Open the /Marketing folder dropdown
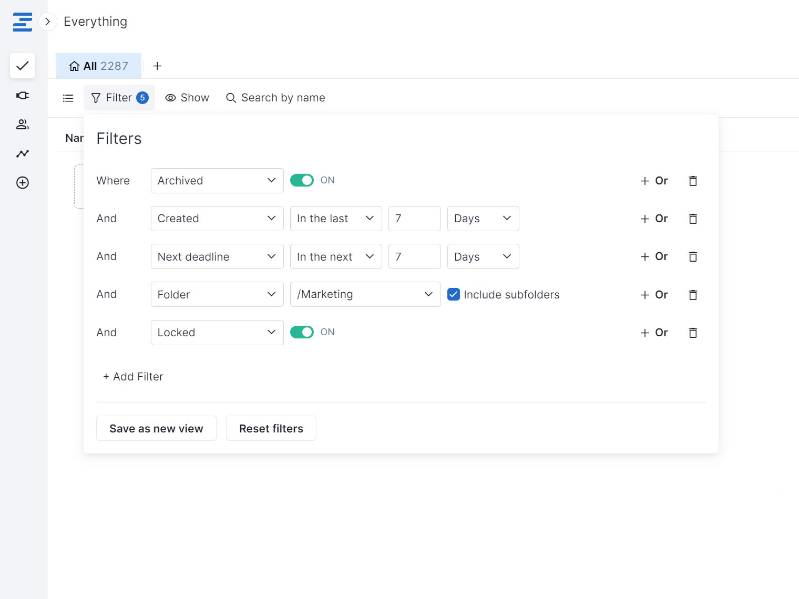799x599 pixels. [365, 294]
